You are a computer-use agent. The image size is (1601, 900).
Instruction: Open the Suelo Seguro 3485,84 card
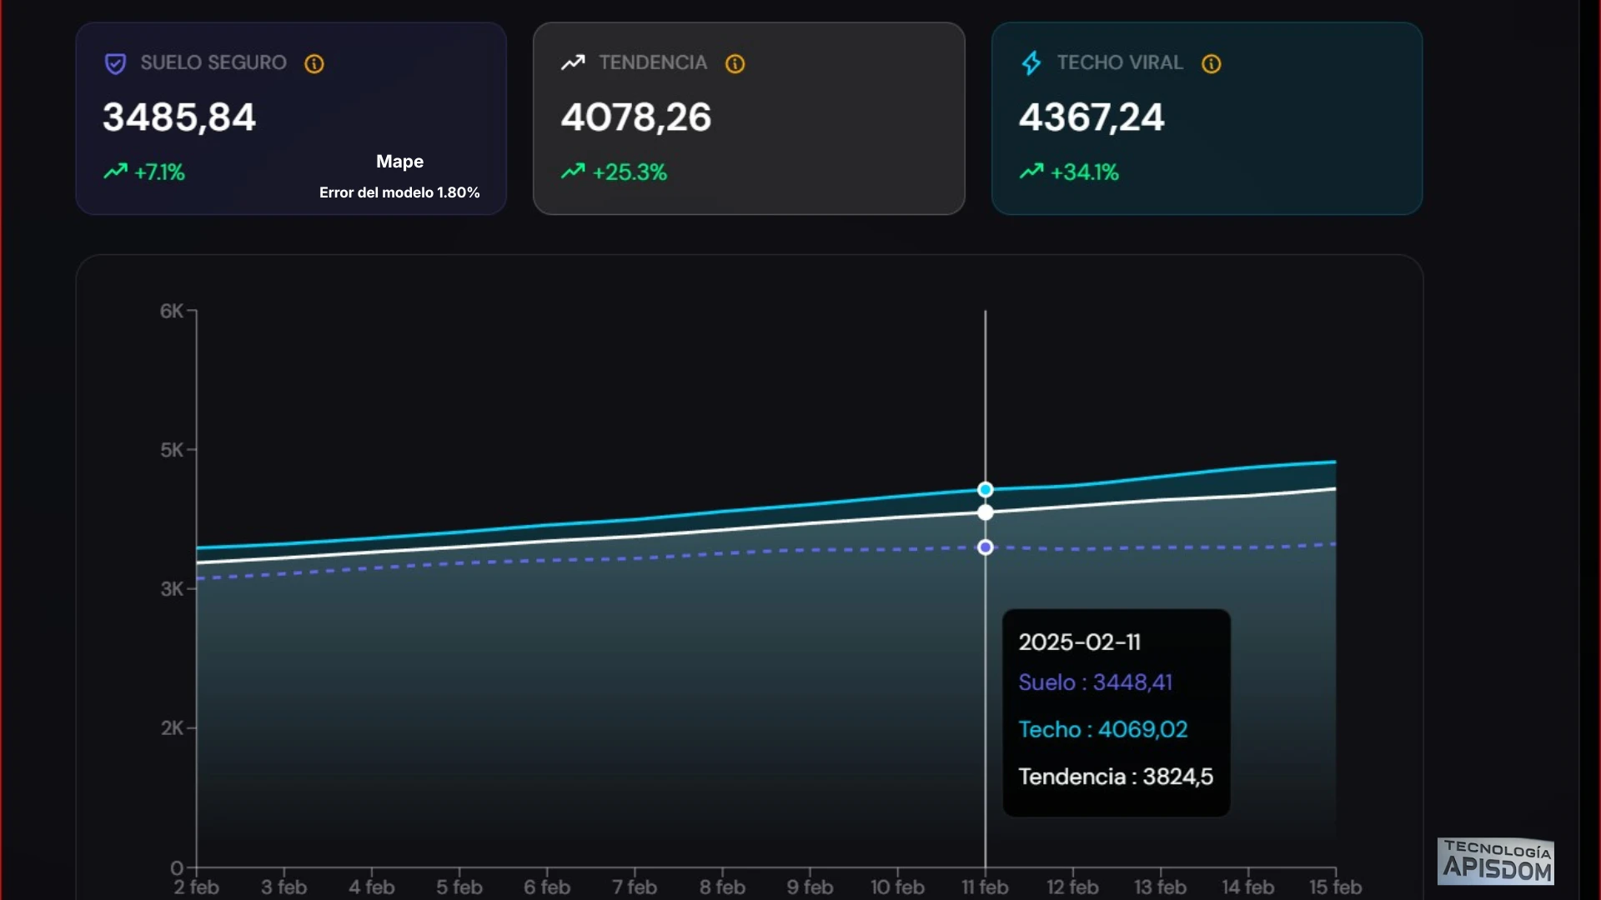(x=291, y=118)
